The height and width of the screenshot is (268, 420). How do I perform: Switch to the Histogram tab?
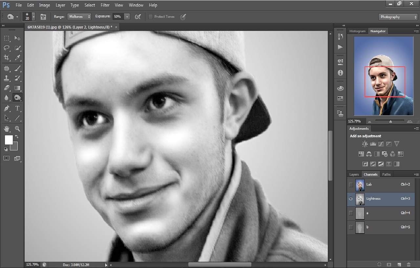[357, 31]
